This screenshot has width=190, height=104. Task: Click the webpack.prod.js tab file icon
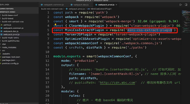[96, 5]
